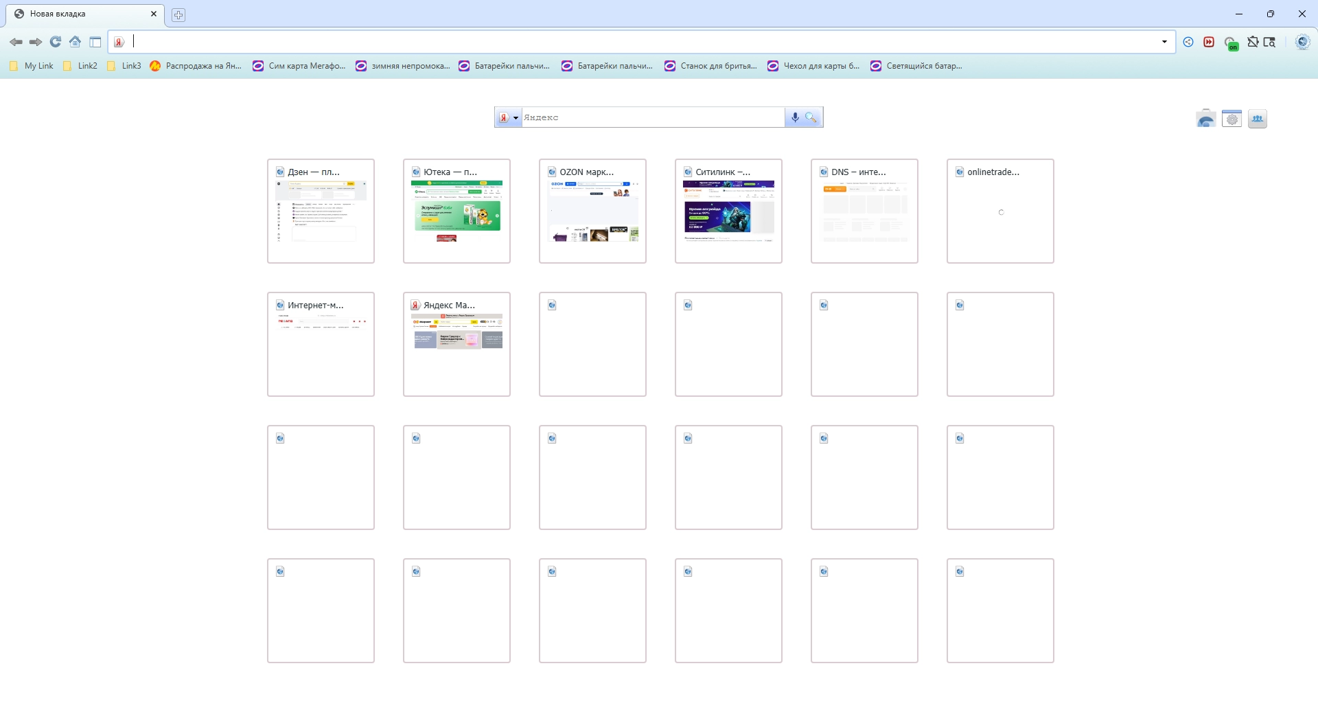
Task: Open the Yandex search engine selector dropdown
Action: (509, 117)
